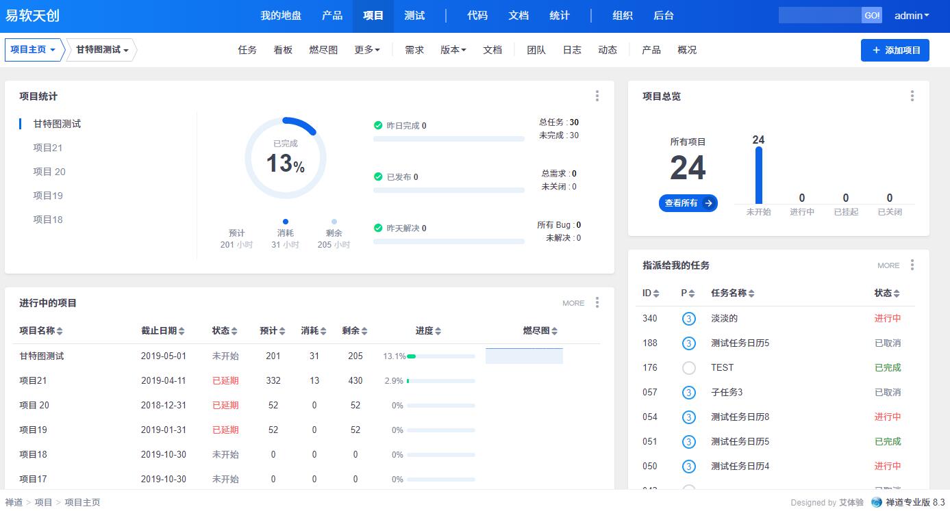Click the 添加项目 button

pyautogui.click(x=895, y=50)
